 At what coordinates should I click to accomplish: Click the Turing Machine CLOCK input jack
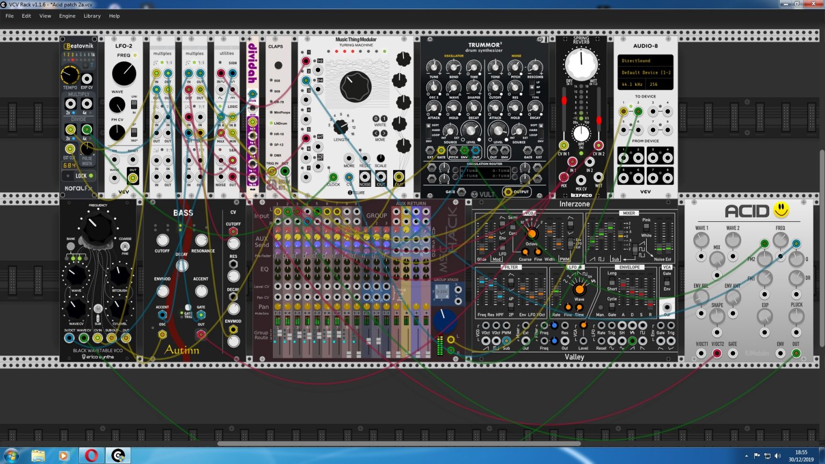click(333, 177)
